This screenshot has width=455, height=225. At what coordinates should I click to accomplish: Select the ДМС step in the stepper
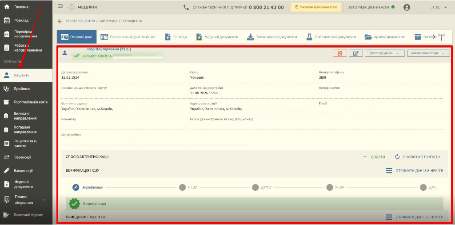(428, 187)
